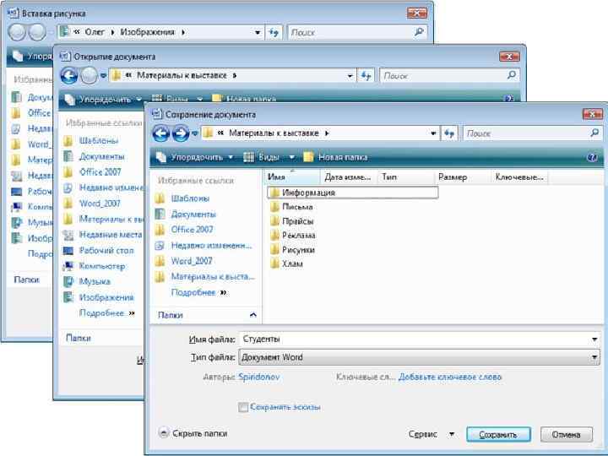Click search magnifier in Open document dialog
The width and height of the screenshot is (608, 456).
pos(512,75)
